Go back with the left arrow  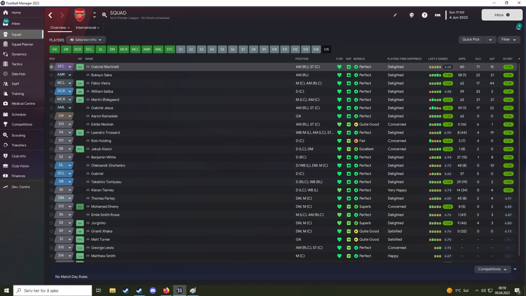click(x=51, y=15)
